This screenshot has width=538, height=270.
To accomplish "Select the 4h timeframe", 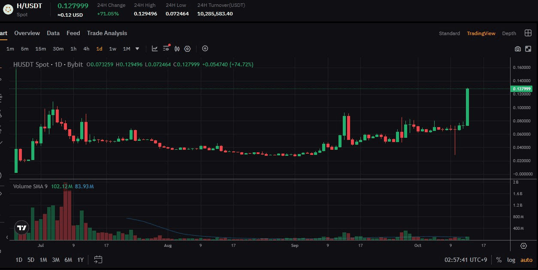I will point(86,49).
